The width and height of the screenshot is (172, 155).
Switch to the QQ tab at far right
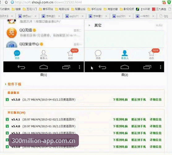(164, 16)
